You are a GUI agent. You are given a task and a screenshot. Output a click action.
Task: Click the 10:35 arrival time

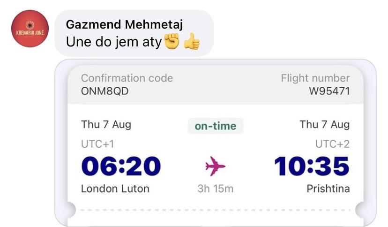312,166
